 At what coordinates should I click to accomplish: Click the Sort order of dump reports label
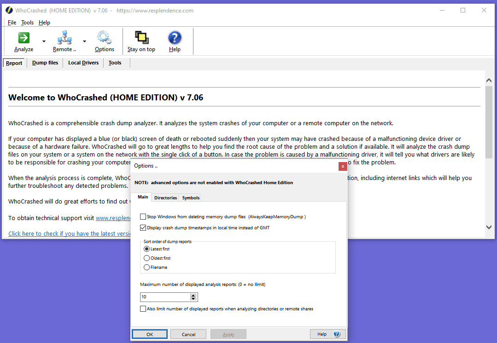click(x=167, y=241)
